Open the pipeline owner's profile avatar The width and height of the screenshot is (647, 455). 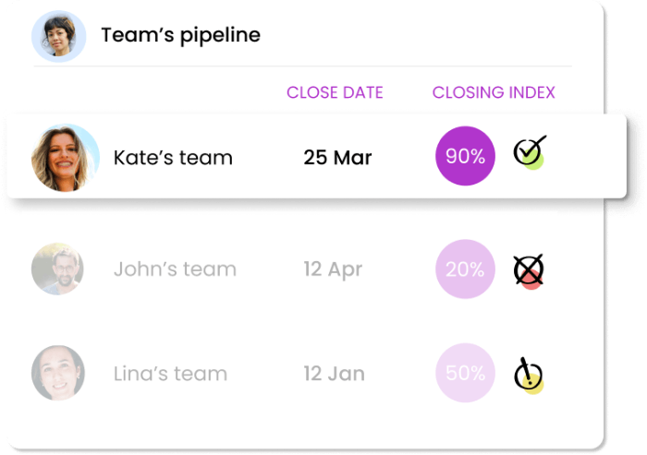[x=59, y=36]
